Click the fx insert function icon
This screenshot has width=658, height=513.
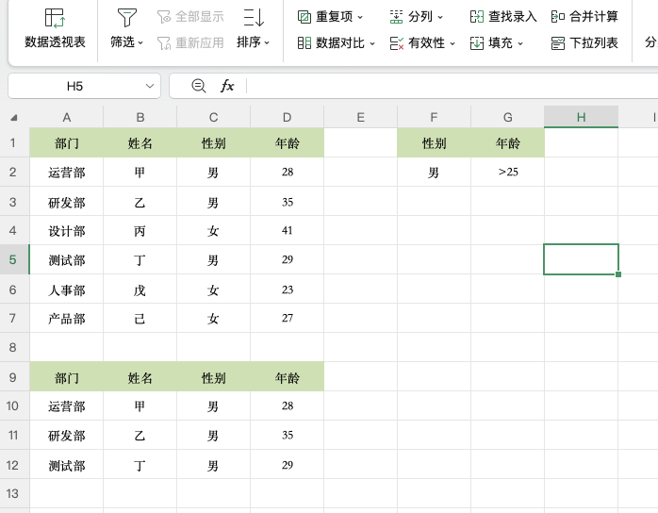click(x=227, y=86)
